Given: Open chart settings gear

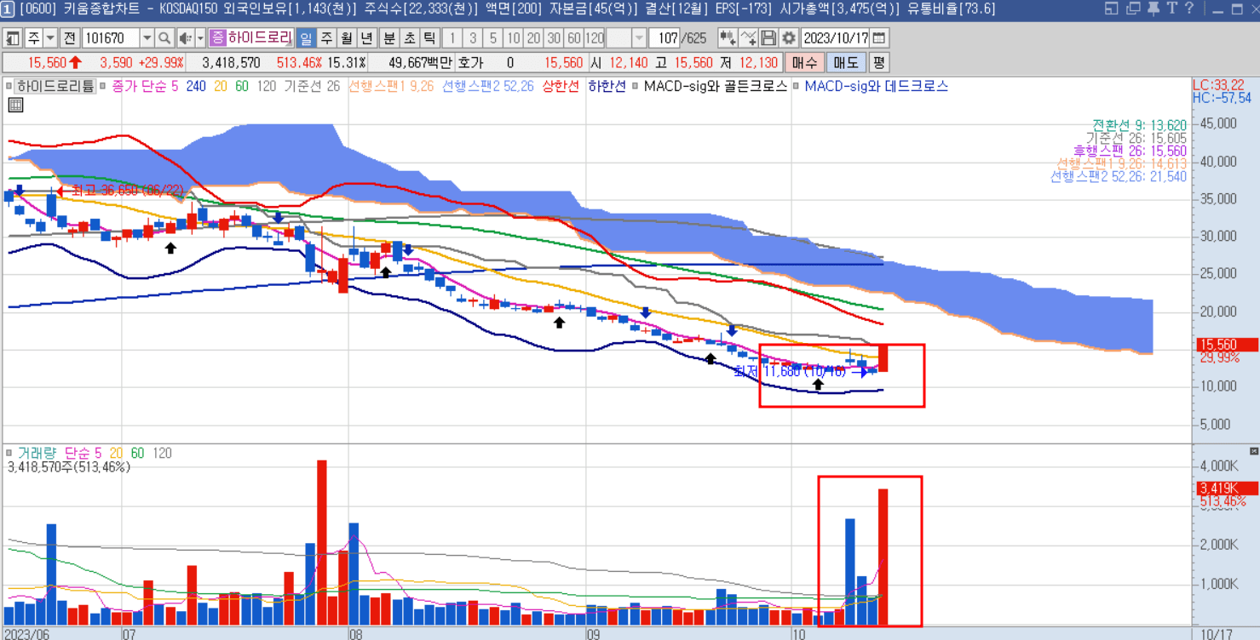Looking at the screenshot, I should tap(789, 38).
